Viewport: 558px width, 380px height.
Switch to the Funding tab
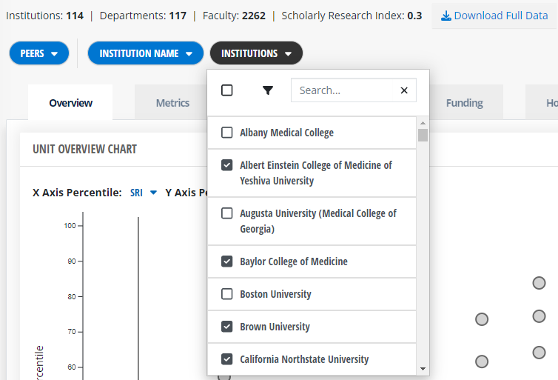pyautogui.click(x=465, y=103)
